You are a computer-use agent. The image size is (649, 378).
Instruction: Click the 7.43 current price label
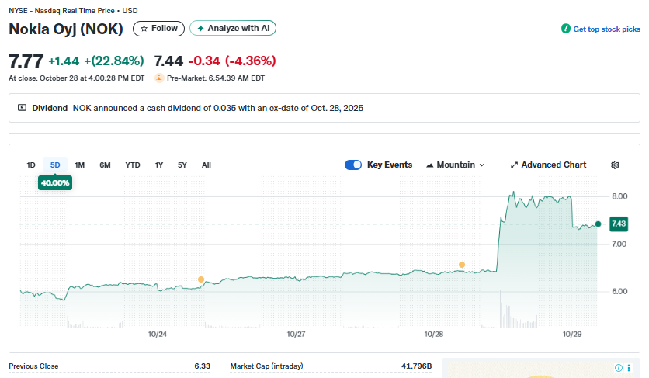click(619, 224)
